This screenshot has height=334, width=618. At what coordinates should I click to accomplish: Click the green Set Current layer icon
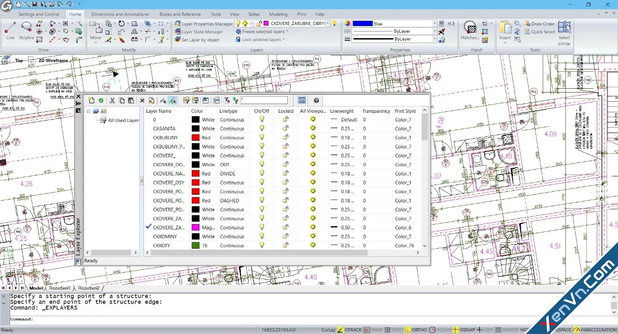tap(101, 100)
